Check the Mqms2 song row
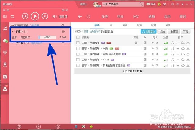Image resolution: width=195 pixels, height=130 pixels. coord(78,60)
